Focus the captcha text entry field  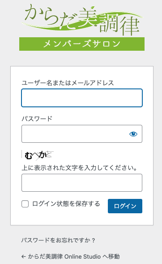pos(82,183)
